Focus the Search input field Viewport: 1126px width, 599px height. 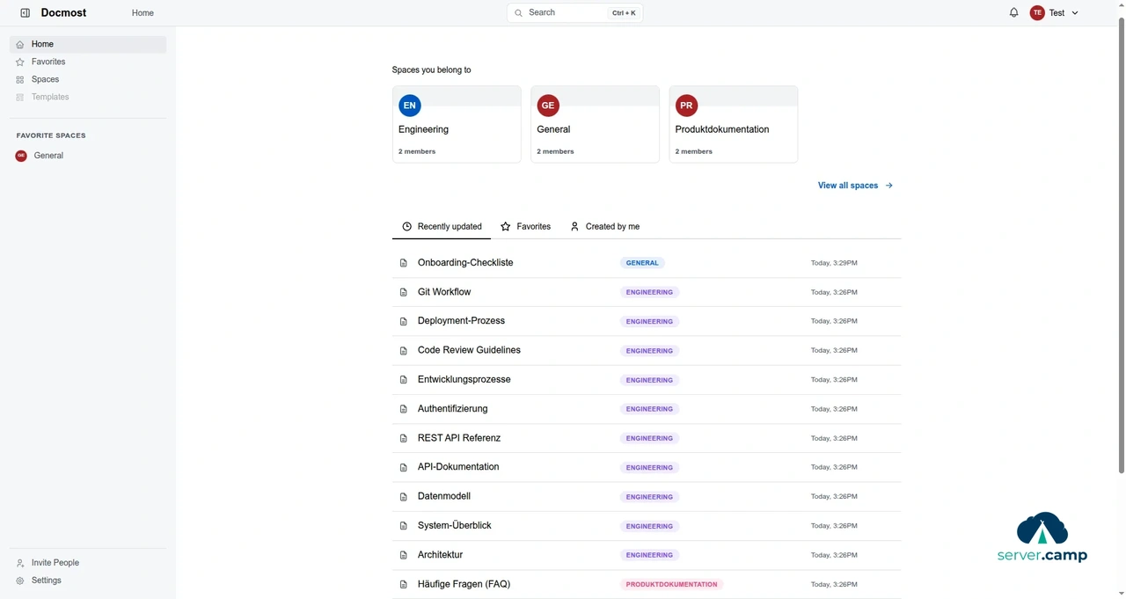coord(574,13)
